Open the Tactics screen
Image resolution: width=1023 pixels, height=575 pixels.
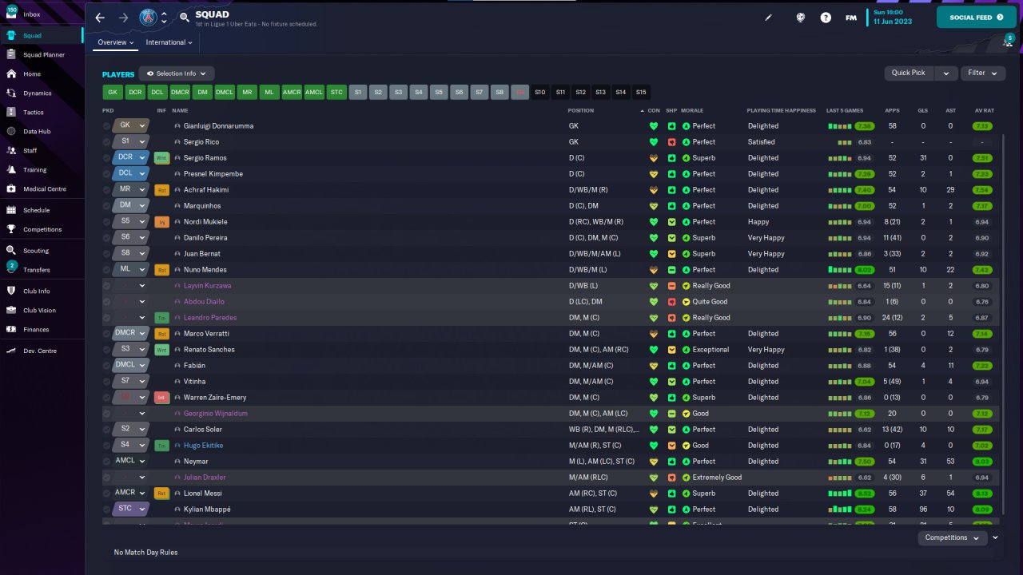pyautogui.click(x=34, y=113)
